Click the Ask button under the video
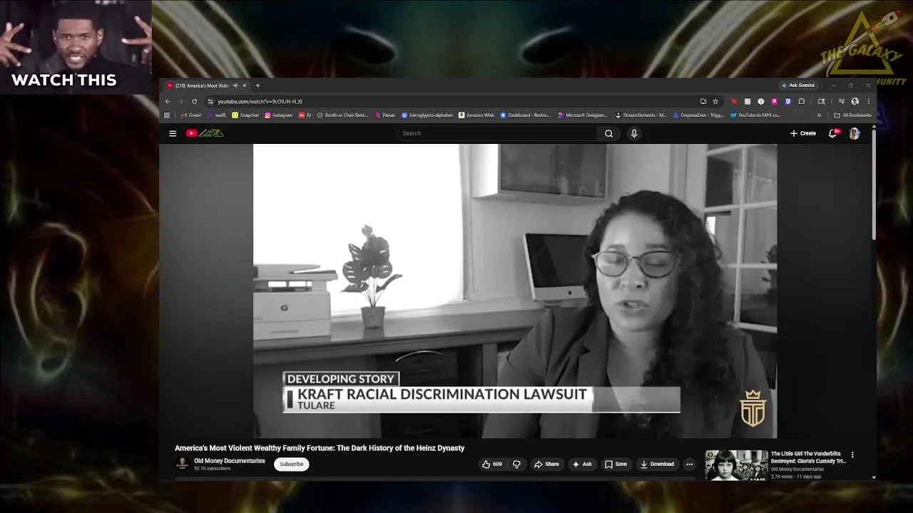 pyautogui.click(x=582, y=464)
